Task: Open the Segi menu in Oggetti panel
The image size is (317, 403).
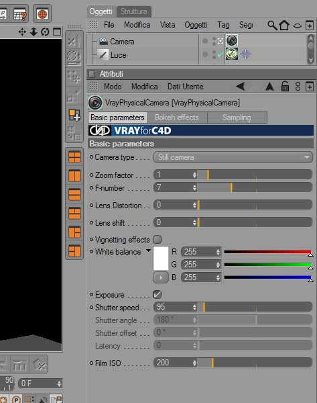Action: (246, 25)
